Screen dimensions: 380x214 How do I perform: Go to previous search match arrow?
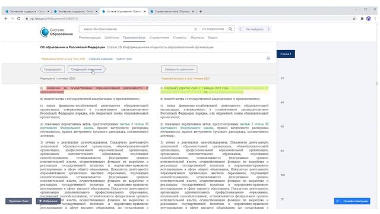(x=240, y=29)
